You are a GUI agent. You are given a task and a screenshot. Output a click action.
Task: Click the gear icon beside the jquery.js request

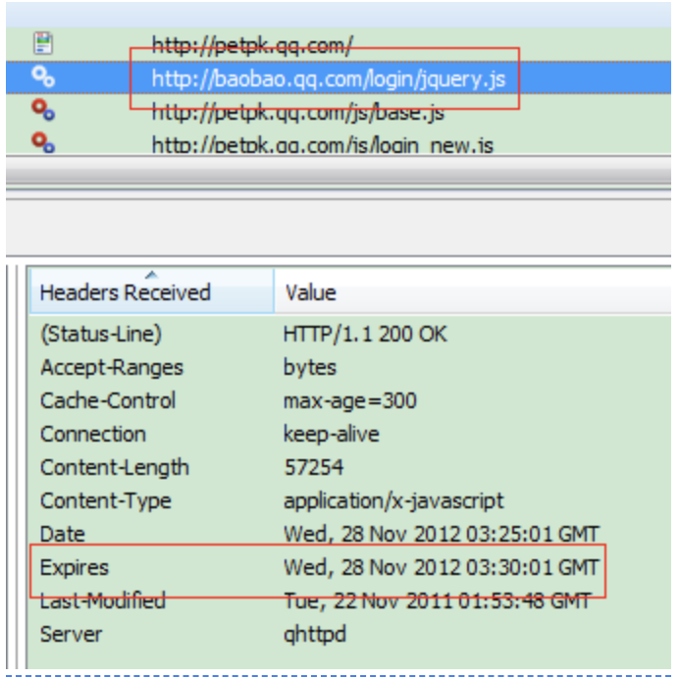click(x=43, y=77)
